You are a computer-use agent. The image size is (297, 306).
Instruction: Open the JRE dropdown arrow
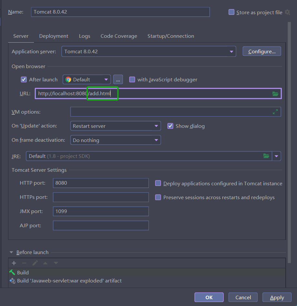pos(276,156)
